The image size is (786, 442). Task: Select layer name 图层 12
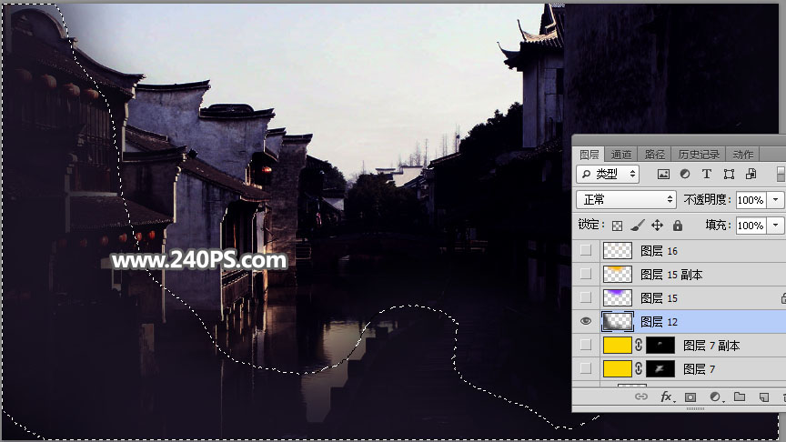click(660, 322)
